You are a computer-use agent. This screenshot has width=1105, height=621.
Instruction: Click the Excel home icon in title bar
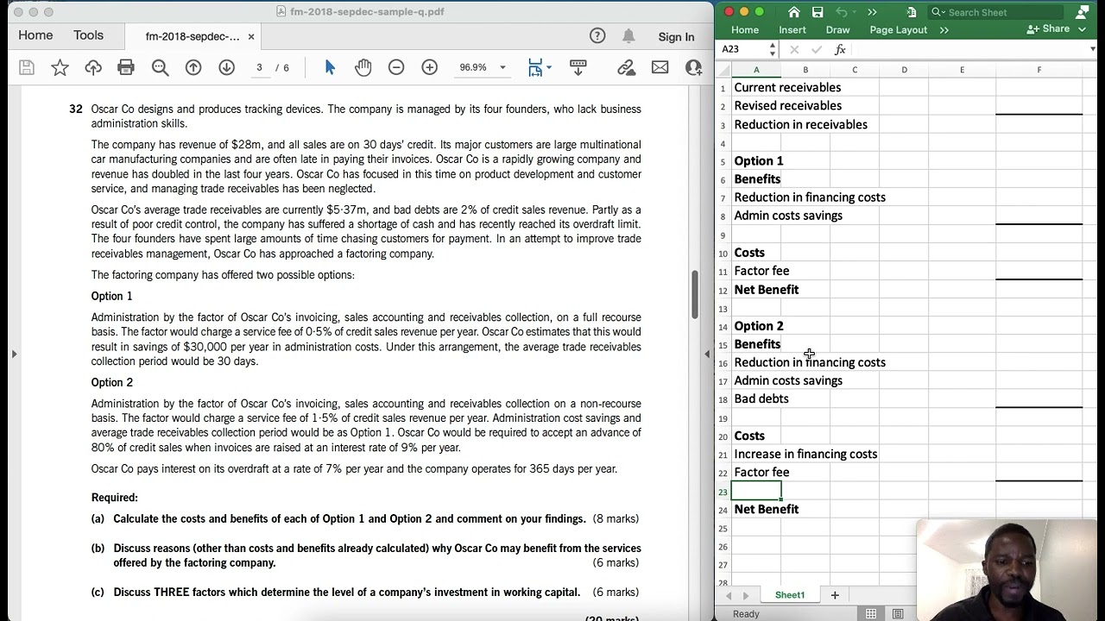[x=794, y=12]
